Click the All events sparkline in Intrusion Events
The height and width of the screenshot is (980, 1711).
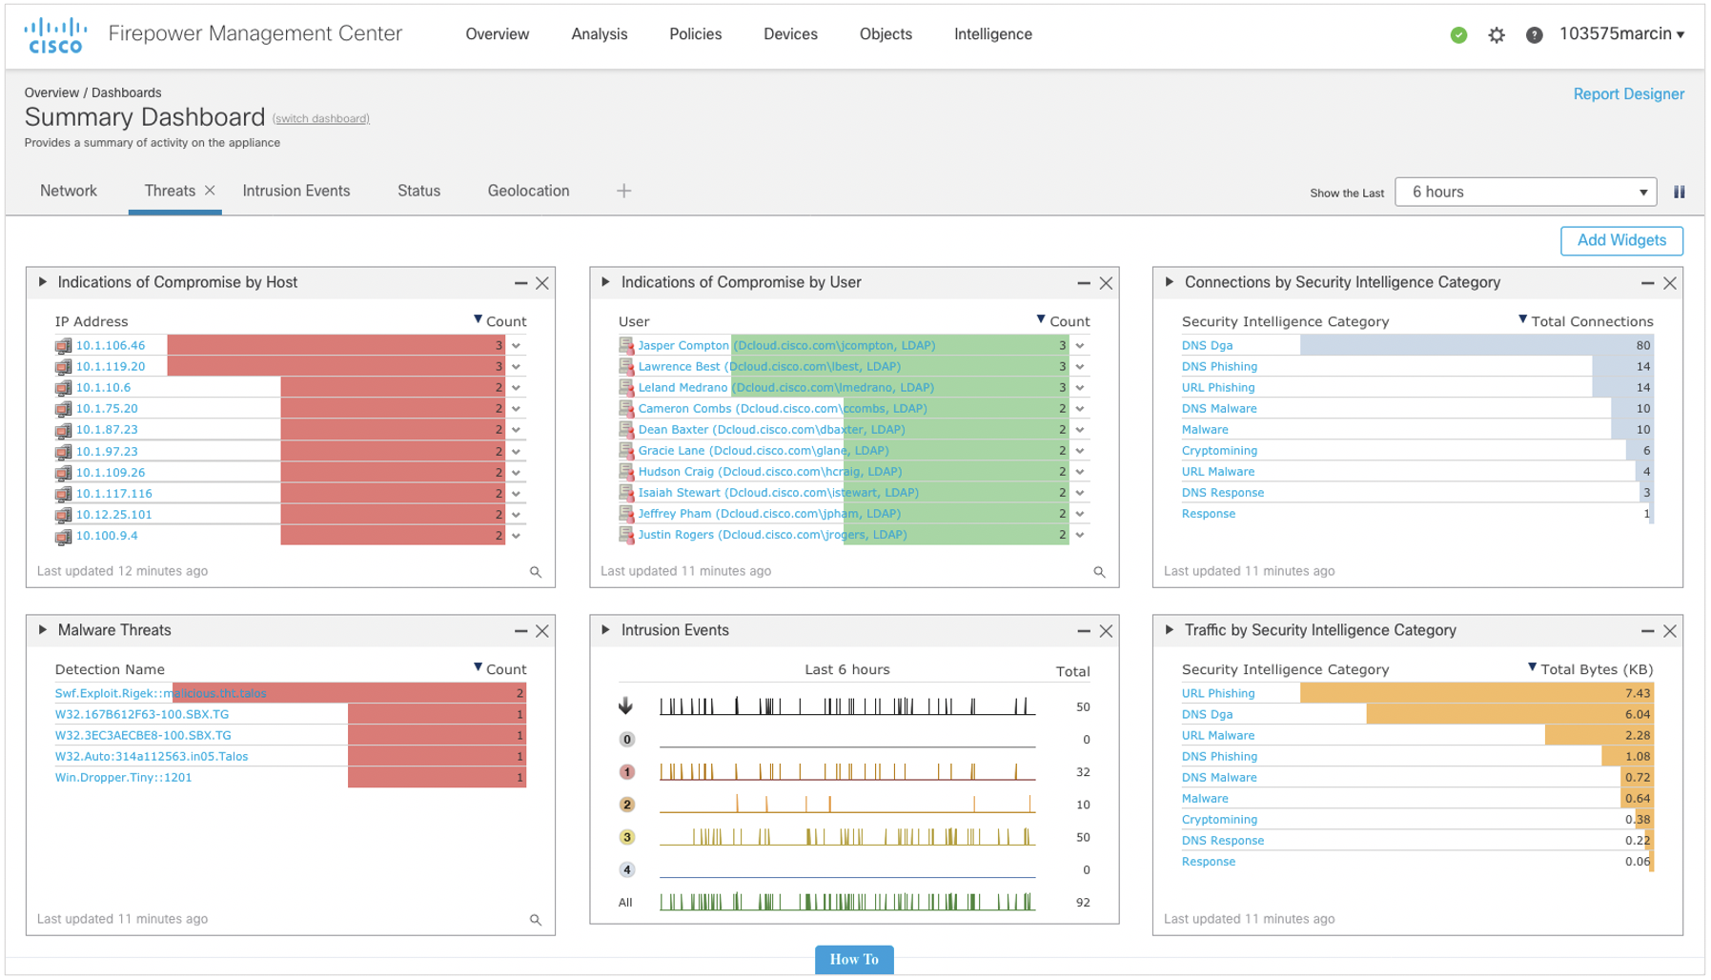(x=847, y=902)
